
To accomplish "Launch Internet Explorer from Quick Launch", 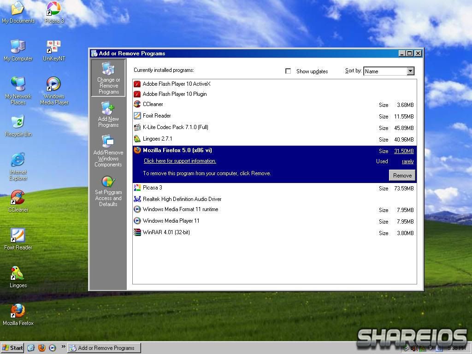I will [x=31, y=348].
